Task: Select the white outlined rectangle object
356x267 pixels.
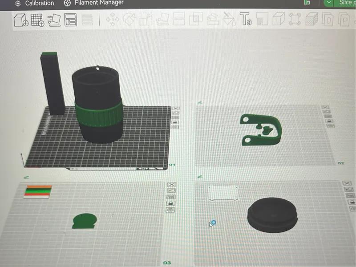Action: click(223, 193)
